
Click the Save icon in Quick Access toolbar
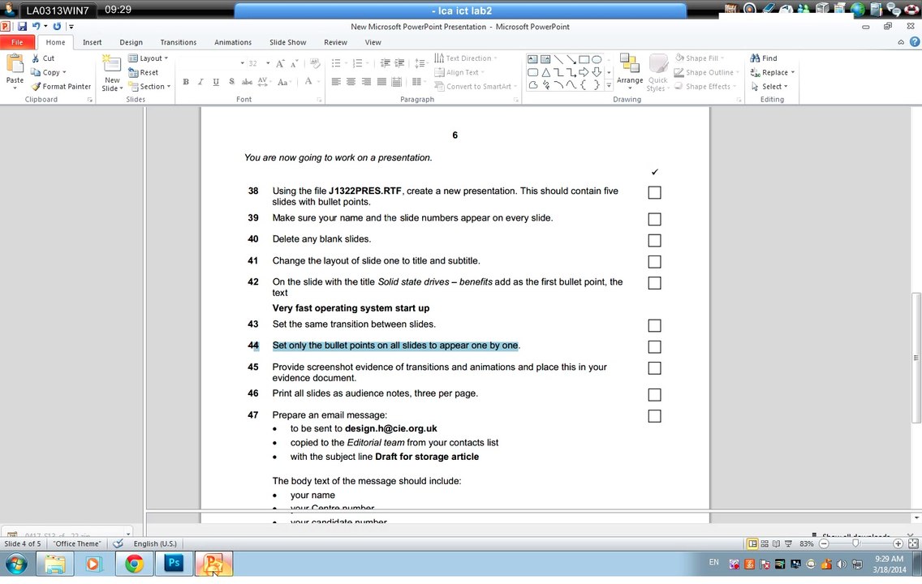click(x=23, y=27)
